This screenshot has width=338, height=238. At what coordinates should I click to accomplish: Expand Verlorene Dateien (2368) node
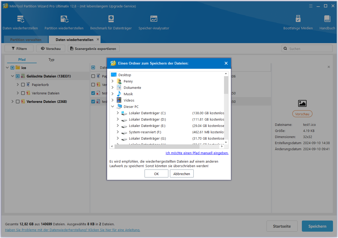point(12,102)
